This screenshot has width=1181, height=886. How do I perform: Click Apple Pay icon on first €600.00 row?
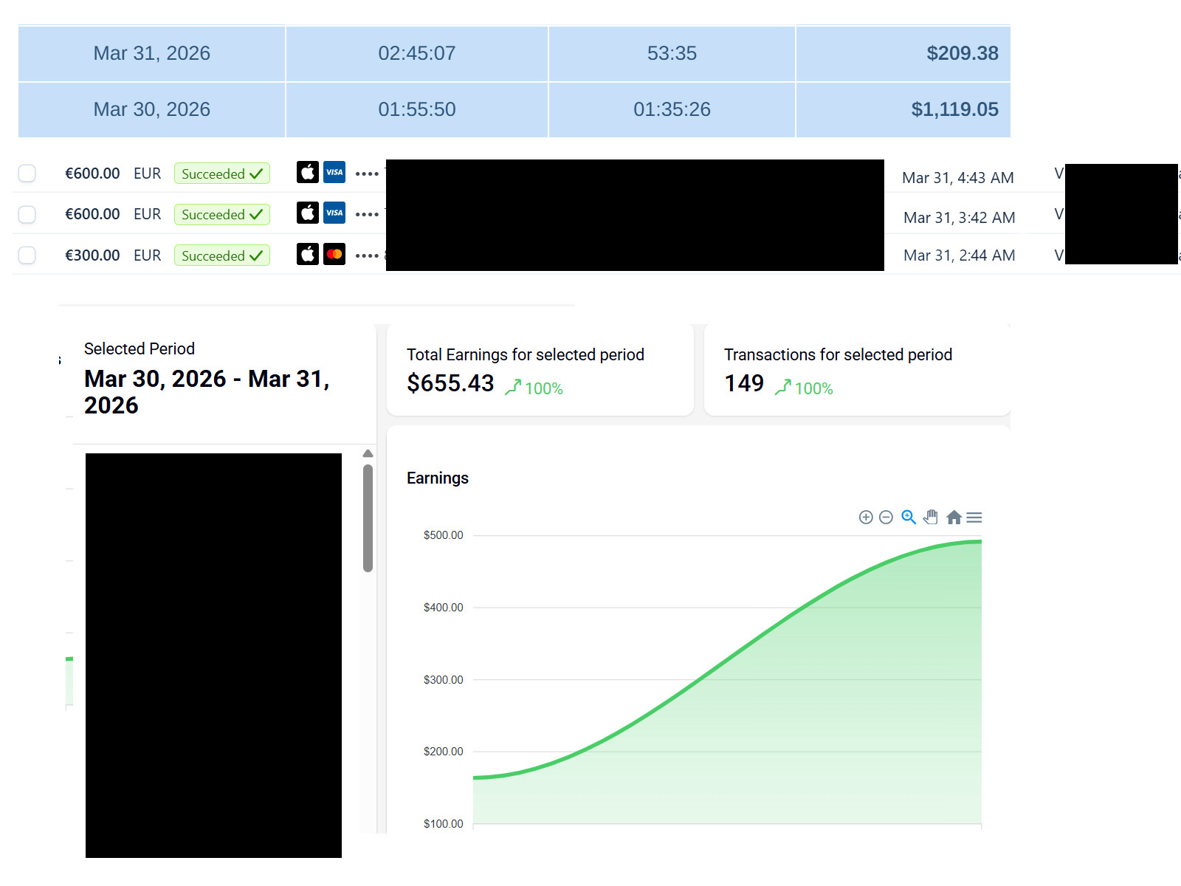(308, 172)
